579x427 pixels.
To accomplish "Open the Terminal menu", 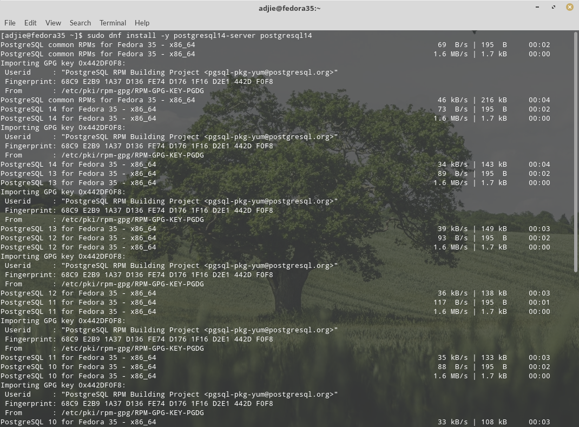I will [x=113, y=23].
